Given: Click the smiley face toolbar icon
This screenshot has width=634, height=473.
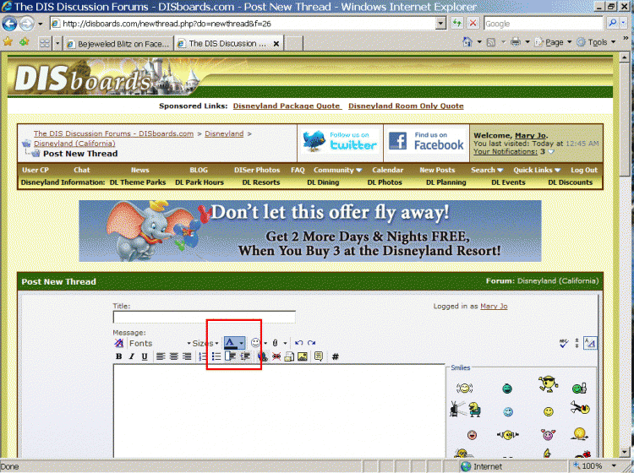Looking at the screenshot, I should (255, 343).
